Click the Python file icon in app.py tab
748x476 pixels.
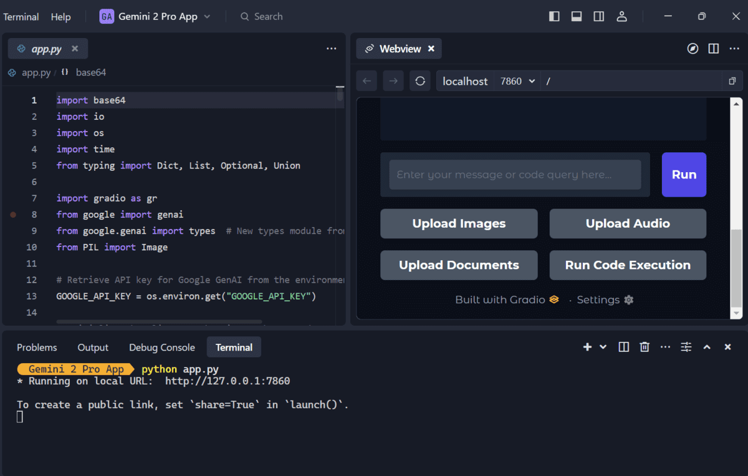pos(21,49)
